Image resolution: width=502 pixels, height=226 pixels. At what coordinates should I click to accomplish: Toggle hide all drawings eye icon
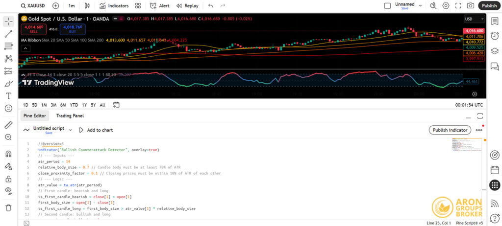pos(8,190)
